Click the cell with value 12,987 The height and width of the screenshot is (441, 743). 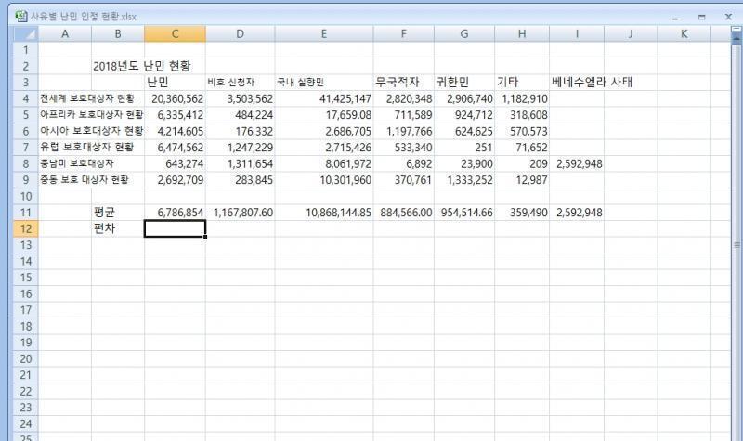point(522,179)
